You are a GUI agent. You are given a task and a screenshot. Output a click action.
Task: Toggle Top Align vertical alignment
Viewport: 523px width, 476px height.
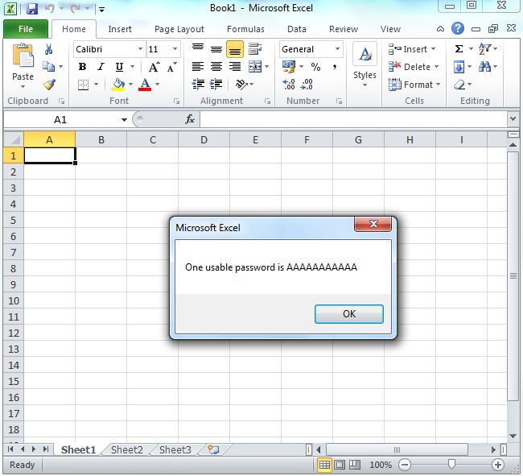[x=198, y=49]
